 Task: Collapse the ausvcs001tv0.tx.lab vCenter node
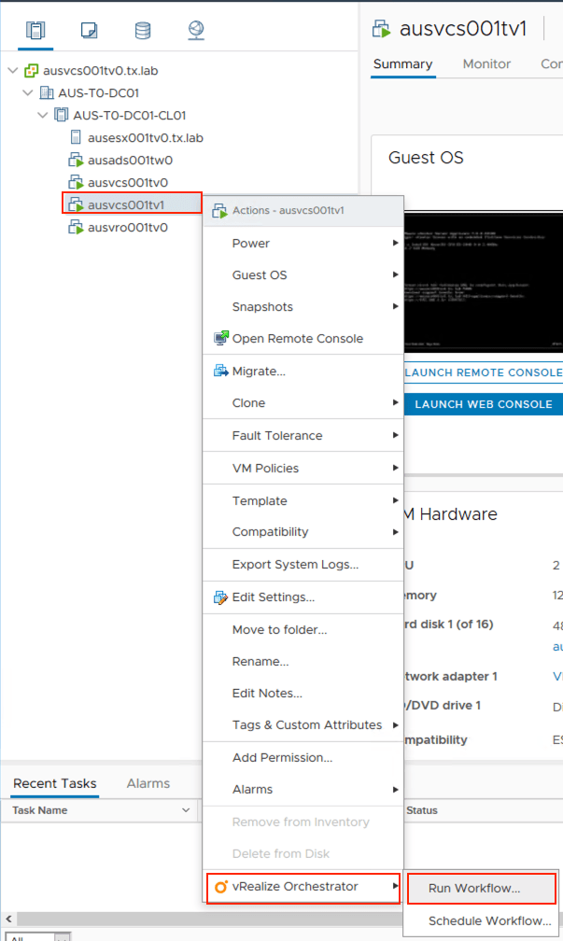pos(13,71)
